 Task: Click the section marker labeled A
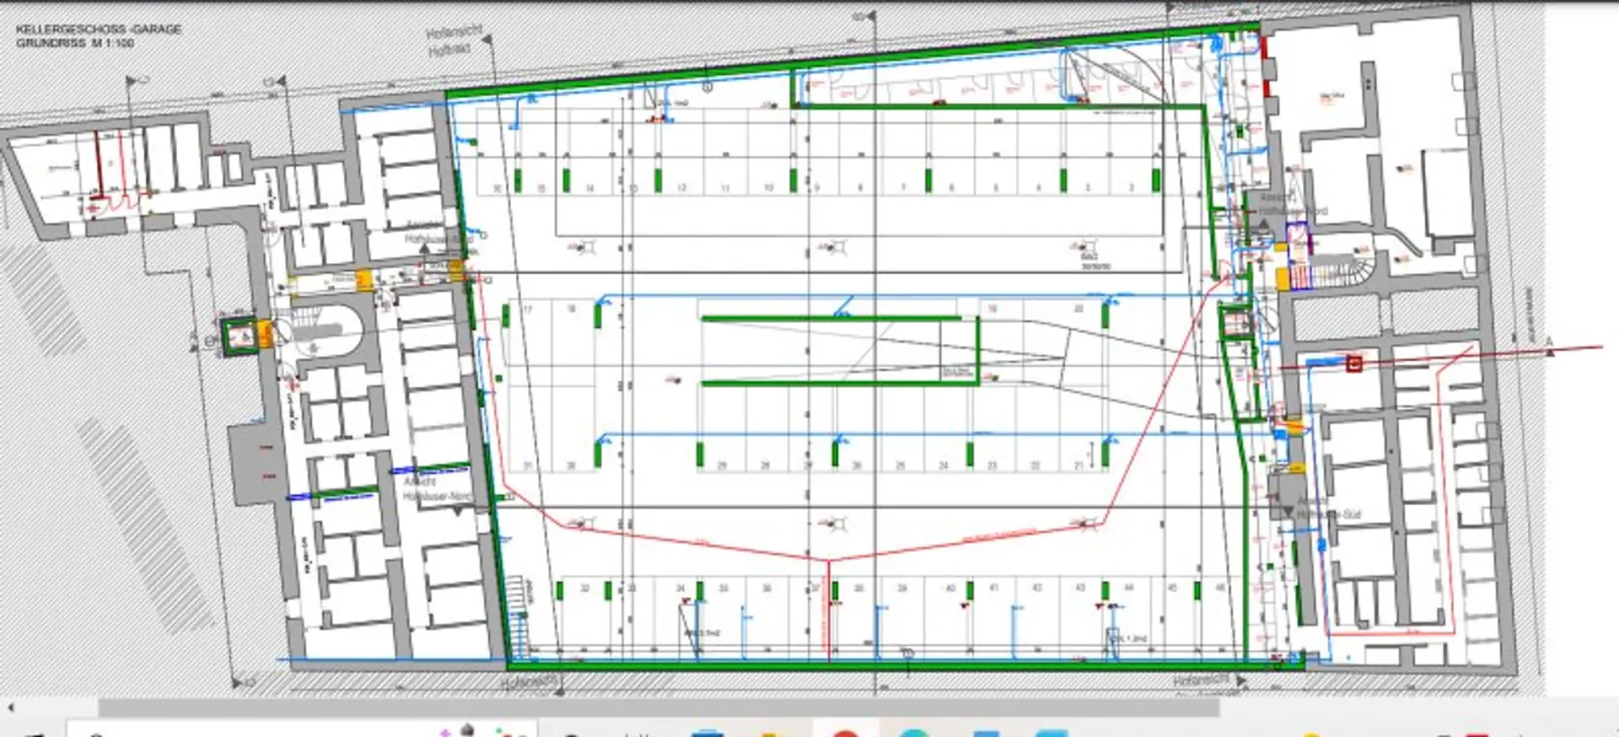pos(1549,346)
